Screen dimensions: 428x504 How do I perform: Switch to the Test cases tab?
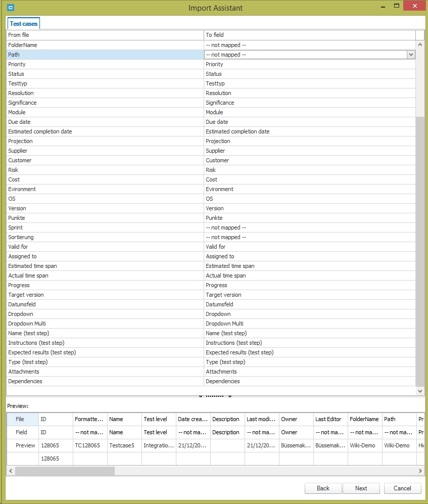[x=23, y=24]
